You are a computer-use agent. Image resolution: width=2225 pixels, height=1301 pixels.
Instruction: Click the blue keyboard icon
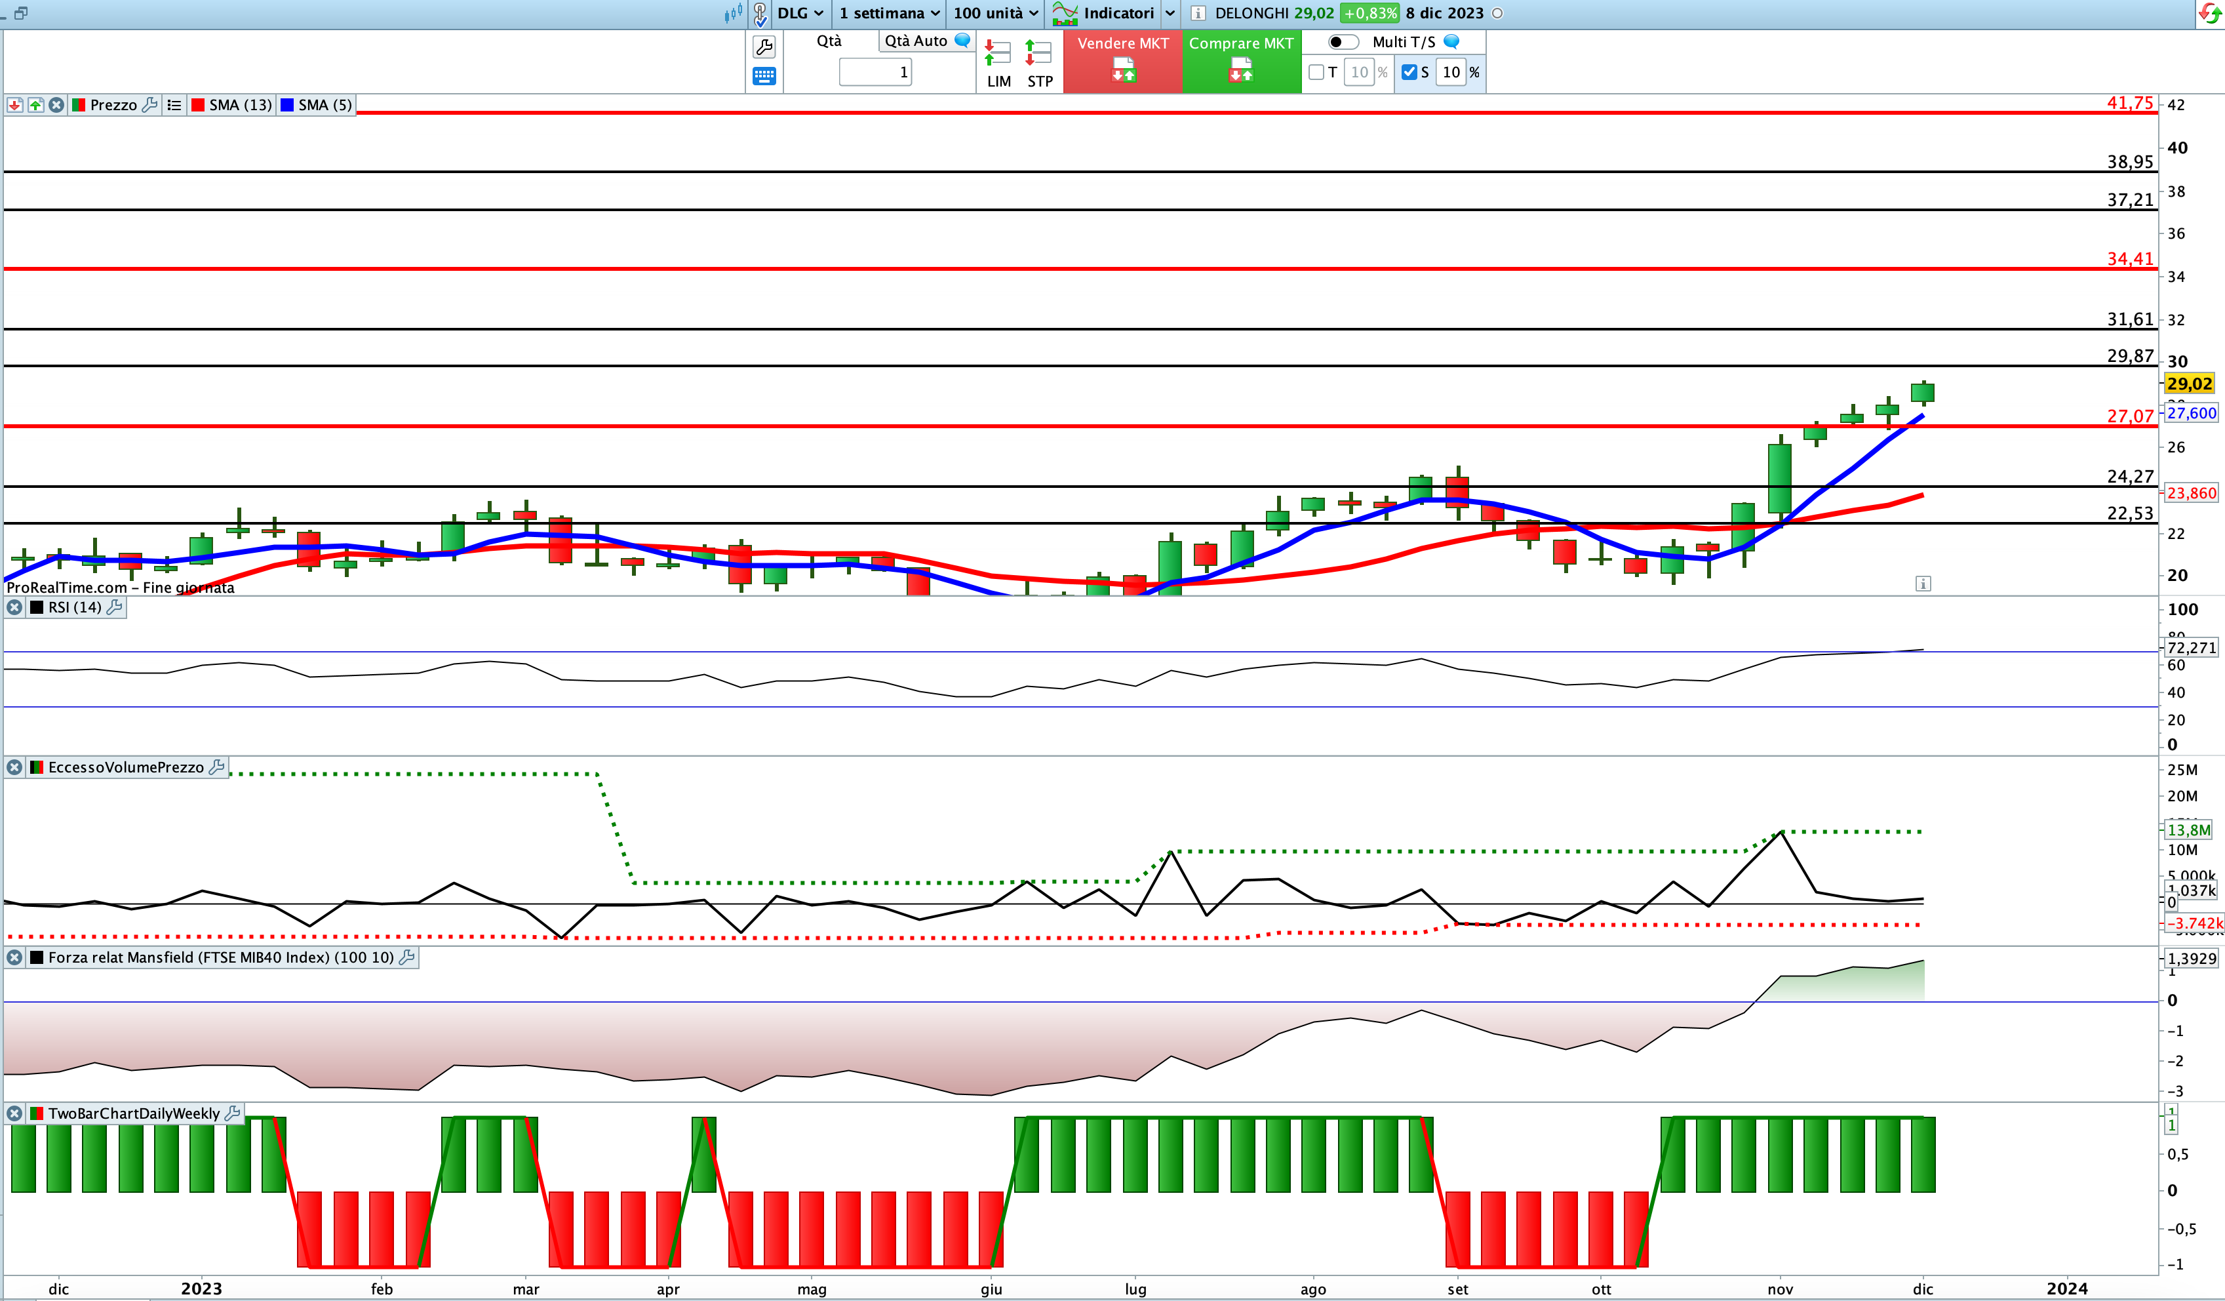point(764,76)
